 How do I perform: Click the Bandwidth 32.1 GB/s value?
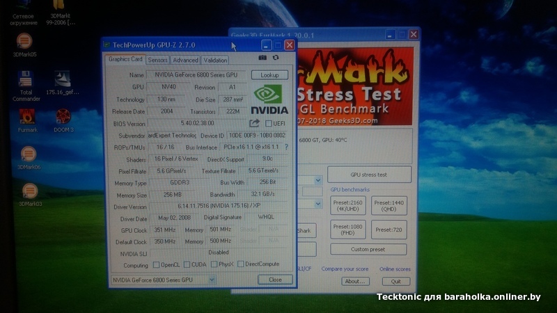(x=263, y=194)
